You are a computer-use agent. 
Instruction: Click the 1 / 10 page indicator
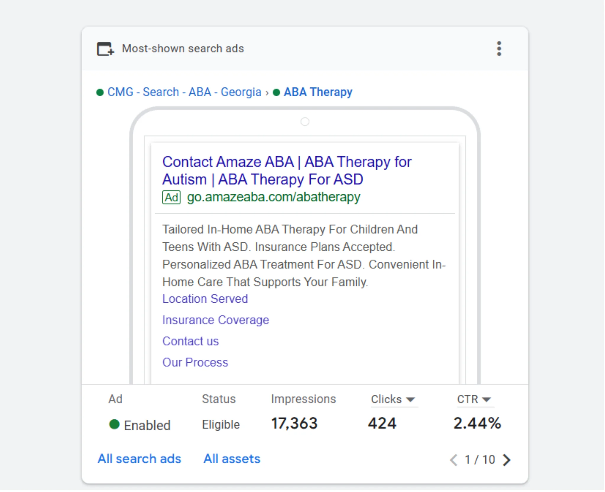[x=480, y=460]
